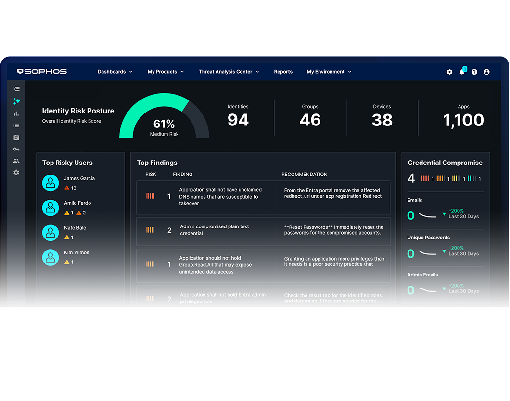This screenshot has width=510, height=401.
Task: Click Emails -200% Last 30 Days value
Action: (463, 214)
